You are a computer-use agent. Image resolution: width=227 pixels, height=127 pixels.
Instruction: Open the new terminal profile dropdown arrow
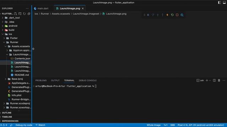[x=210, y=80]
